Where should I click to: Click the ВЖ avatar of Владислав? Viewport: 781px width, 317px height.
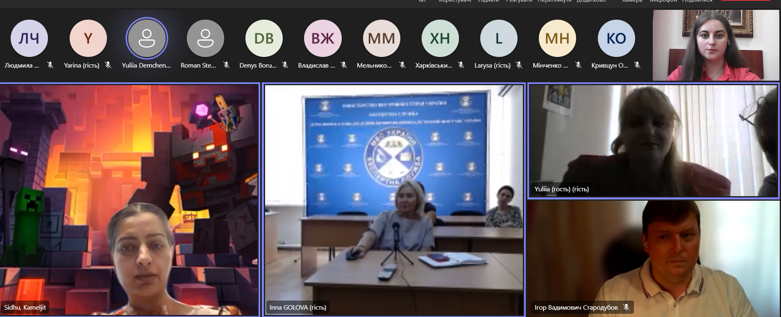[x=322, y=38]
